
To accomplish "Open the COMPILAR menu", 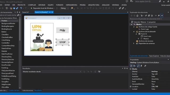I will click(x=32, y=5).
